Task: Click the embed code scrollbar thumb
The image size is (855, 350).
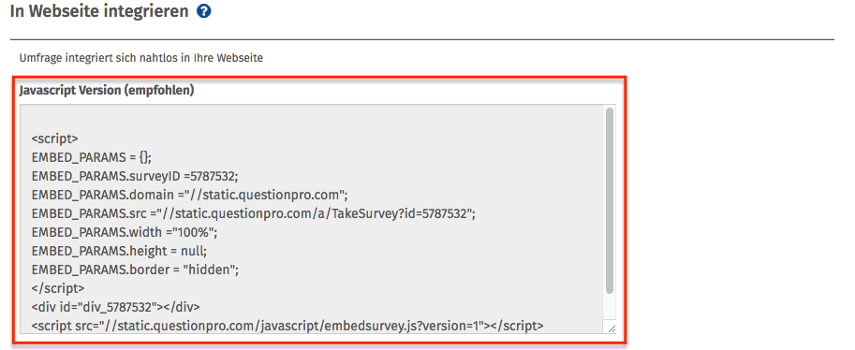Action: 609,200
